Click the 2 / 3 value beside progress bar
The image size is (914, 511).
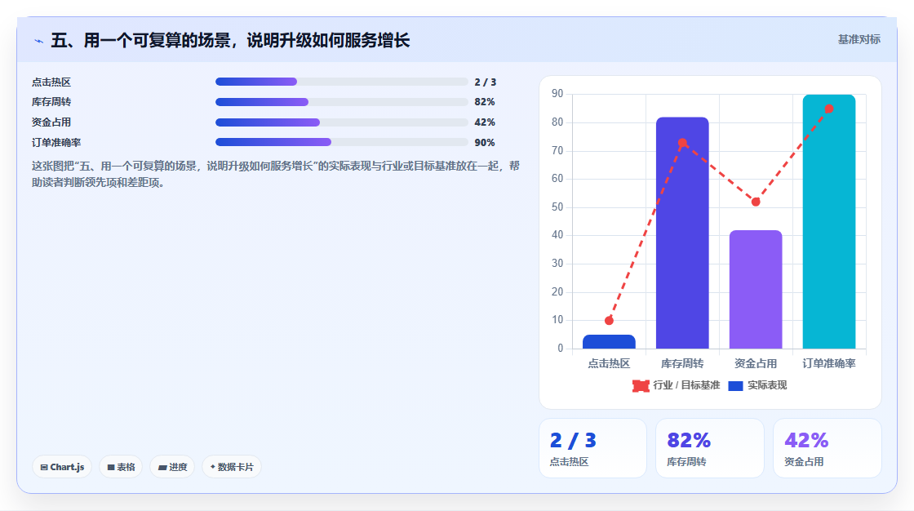coord(485,82)
